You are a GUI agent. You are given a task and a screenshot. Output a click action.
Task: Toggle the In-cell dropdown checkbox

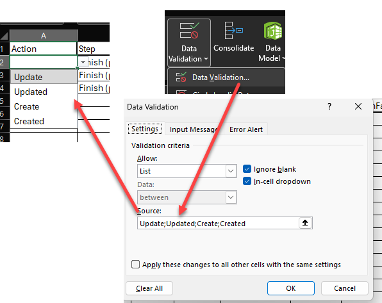[x=247, y=181]
